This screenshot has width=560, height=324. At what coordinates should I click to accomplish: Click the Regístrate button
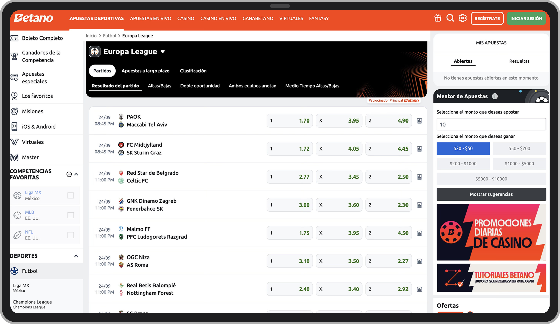point(487,18)
